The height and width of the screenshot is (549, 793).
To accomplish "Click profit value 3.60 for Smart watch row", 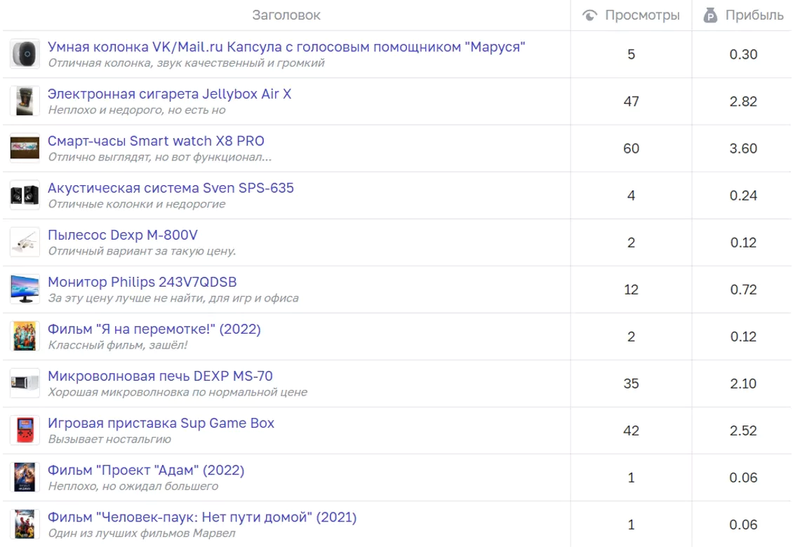I will (743, 148).
